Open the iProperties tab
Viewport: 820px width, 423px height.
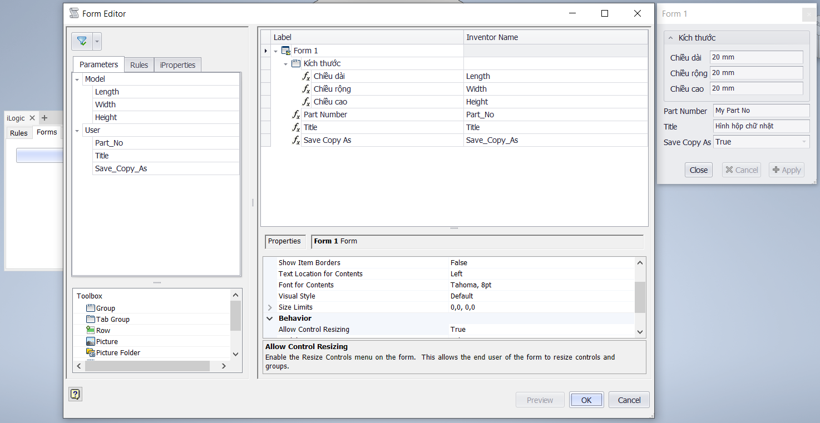[x=177, y=65]
